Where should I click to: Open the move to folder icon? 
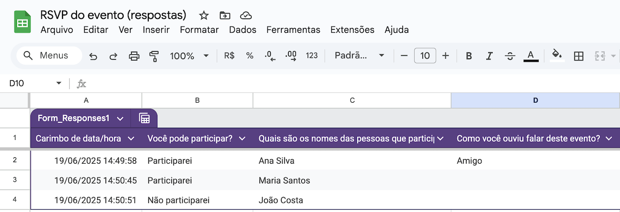pos(225,15)
